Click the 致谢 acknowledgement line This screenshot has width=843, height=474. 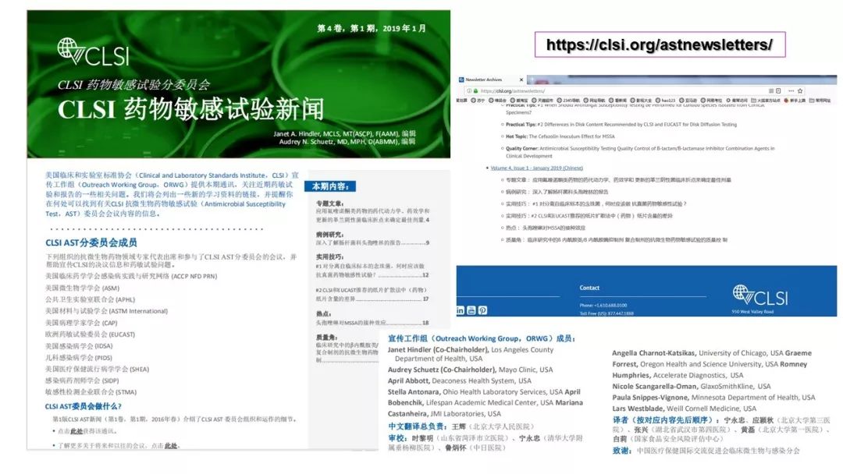pyautogui.click(x=706, y=451)
